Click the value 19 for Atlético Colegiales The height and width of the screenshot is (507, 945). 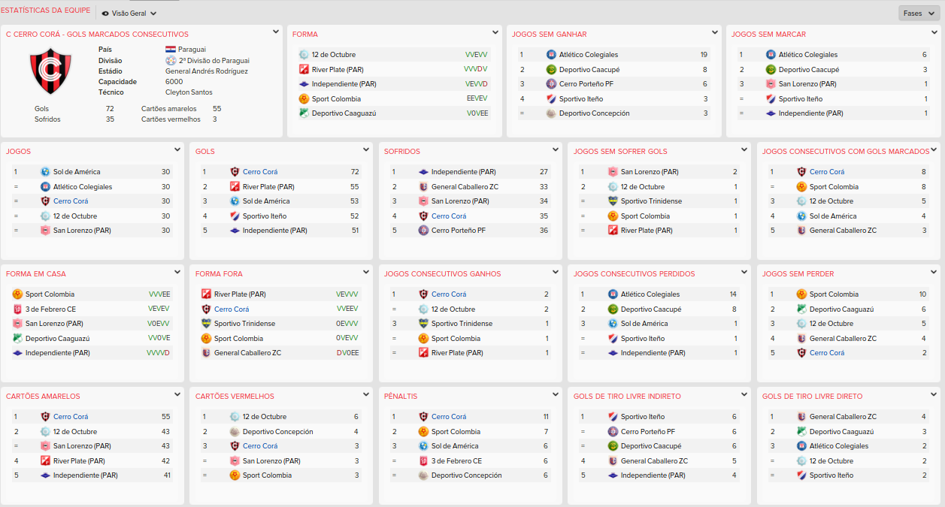704,55
